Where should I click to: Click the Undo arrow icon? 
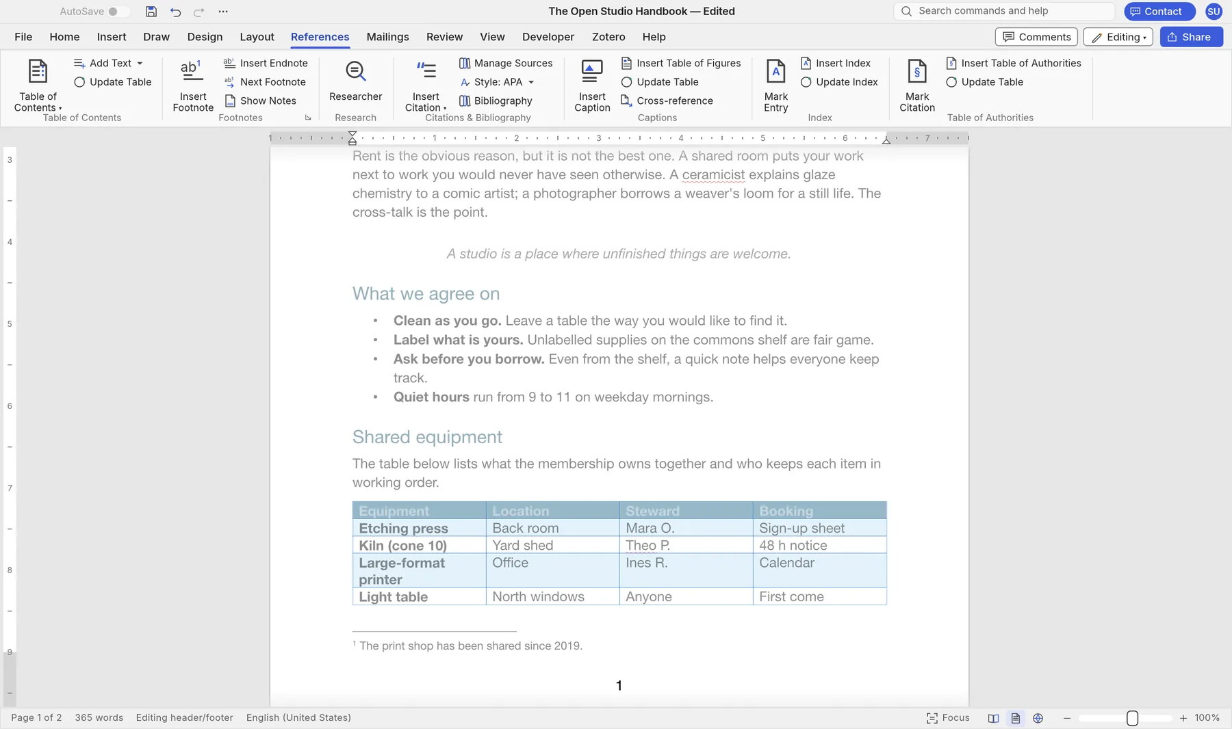(x=175, y=12)
